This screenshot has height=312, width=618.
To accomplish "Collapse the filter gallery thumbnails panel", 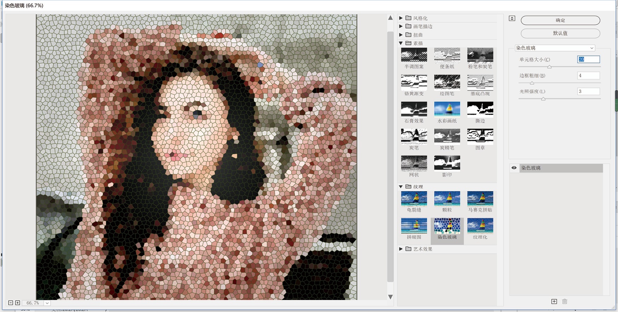I will (x=512, y=18).
